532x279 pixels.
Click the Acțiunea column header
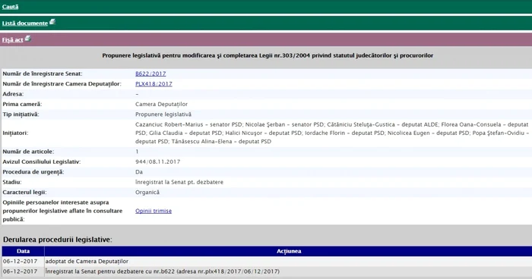[x=288, y=251]
